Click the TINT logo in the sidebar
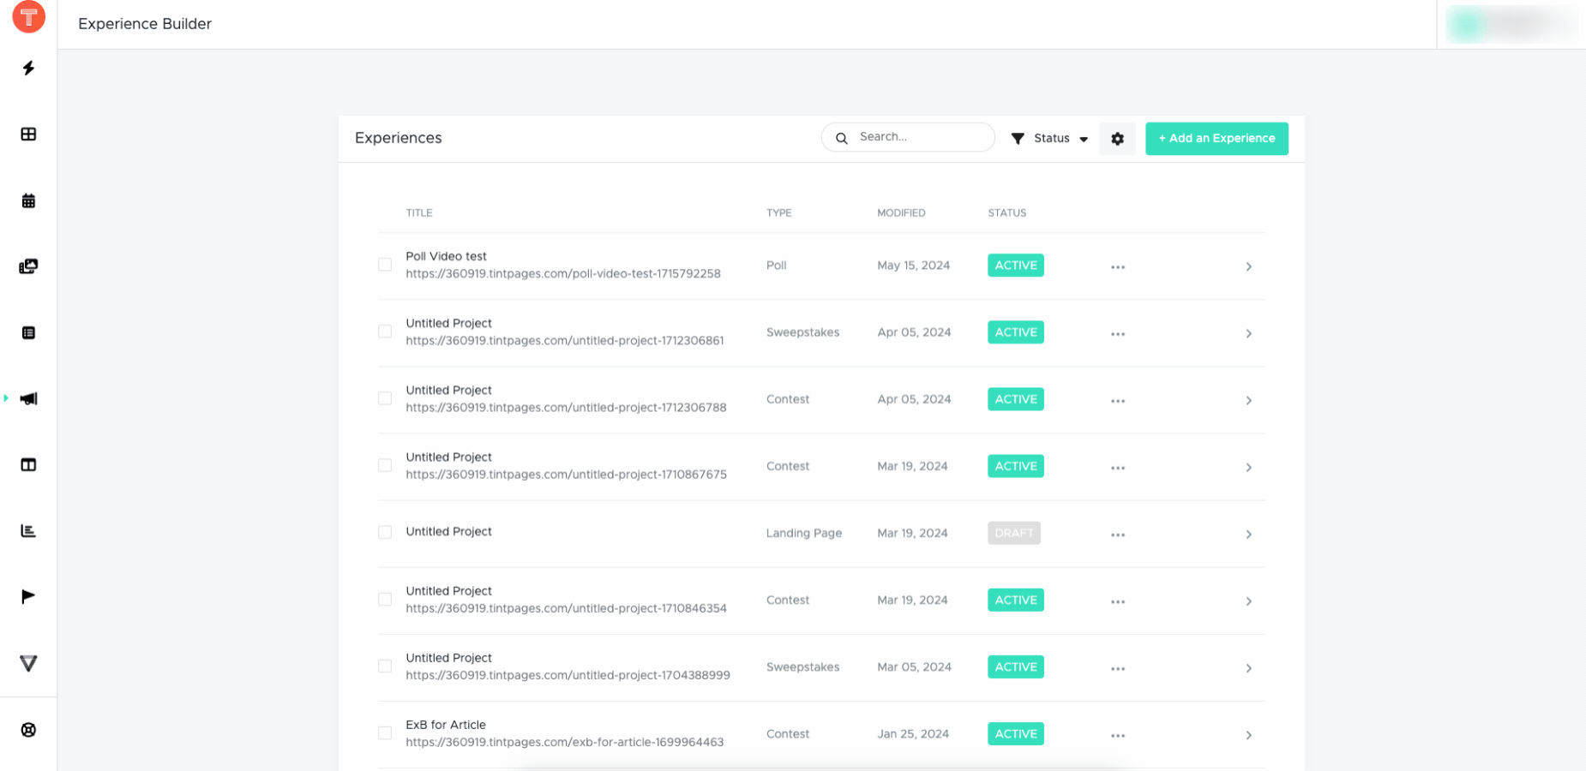1586x771 pixels. tap(28, 16)
